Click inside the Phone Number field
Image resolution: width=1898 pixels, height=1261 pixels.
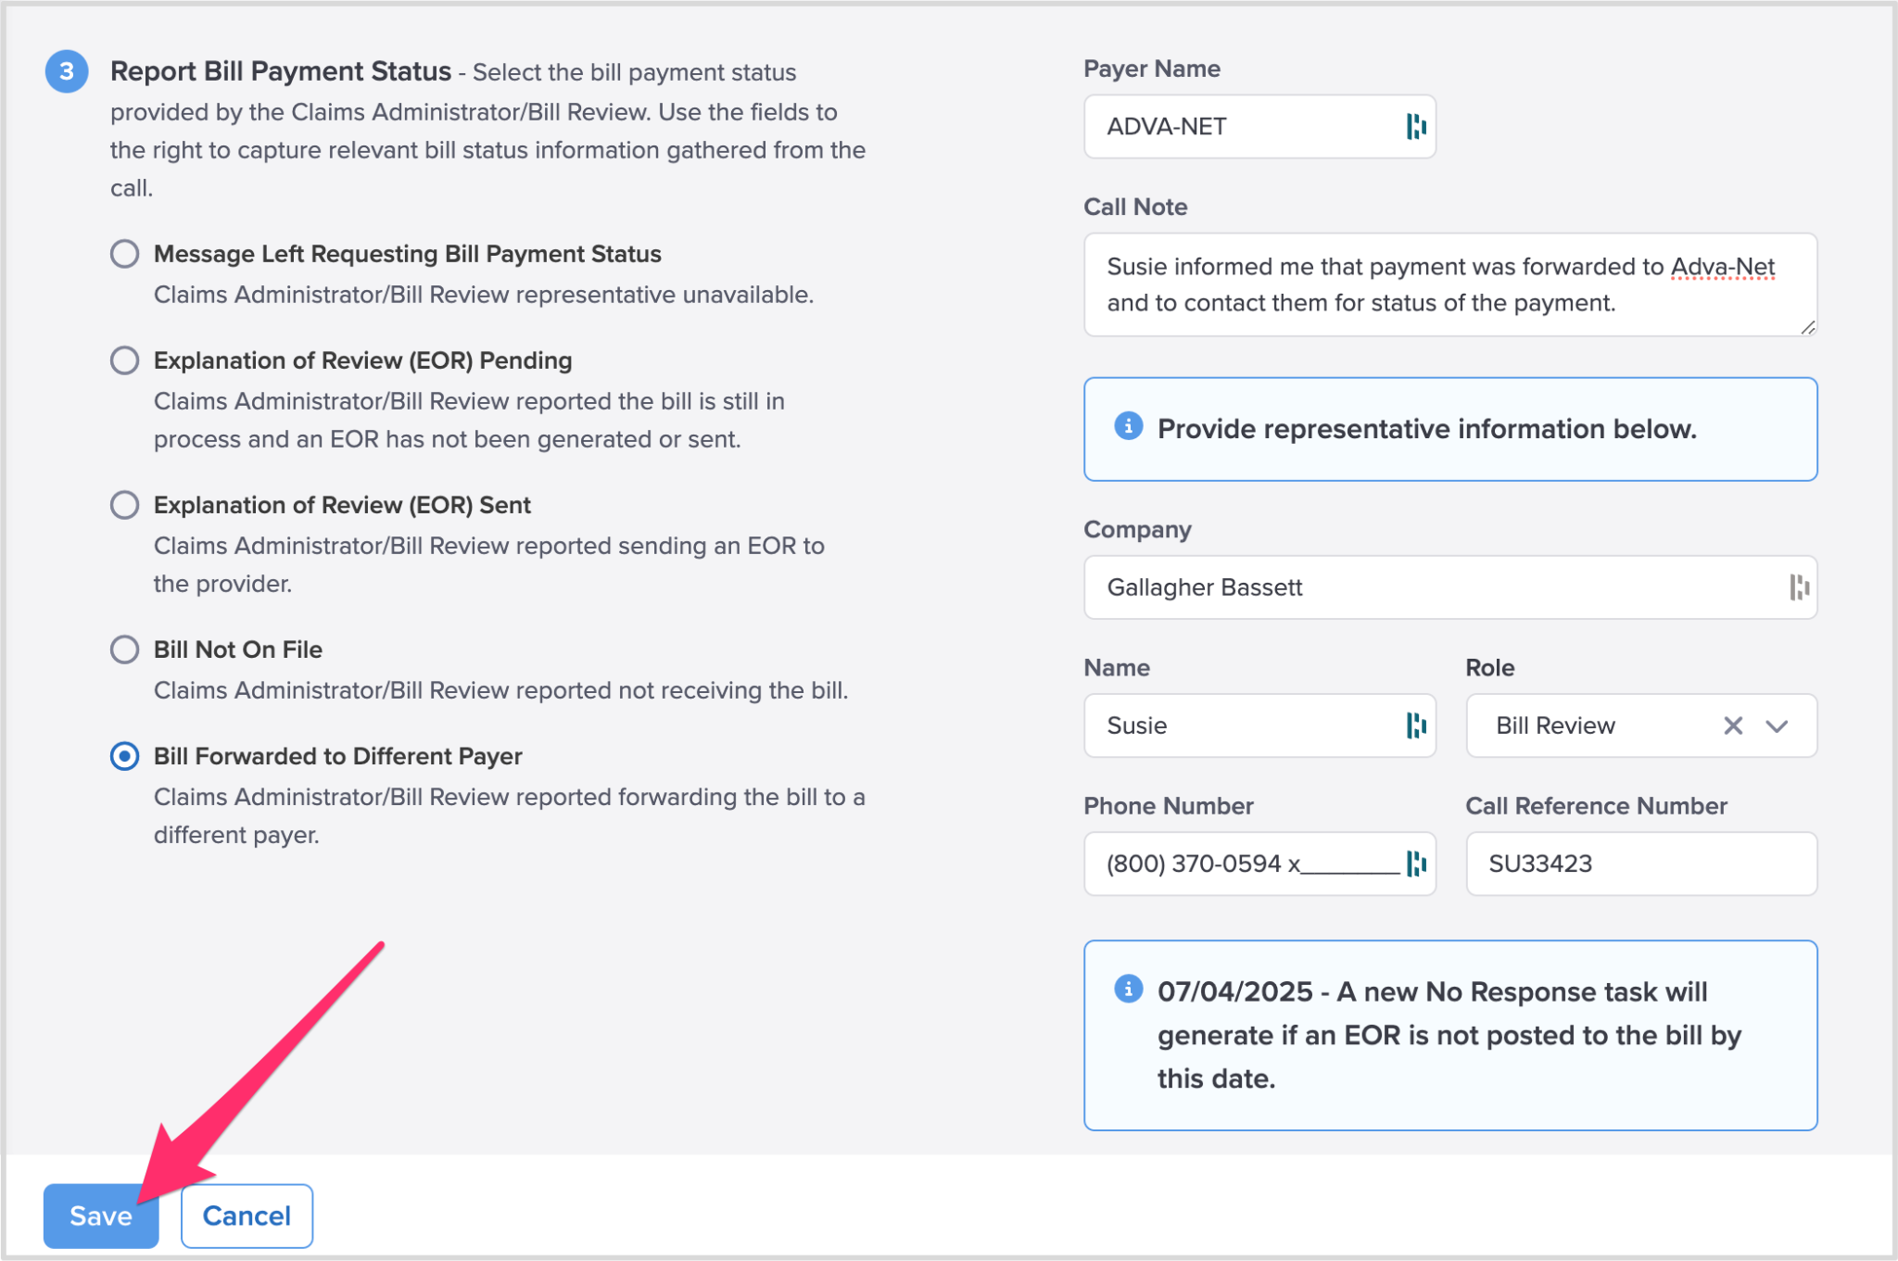[x=1242, y=864]
